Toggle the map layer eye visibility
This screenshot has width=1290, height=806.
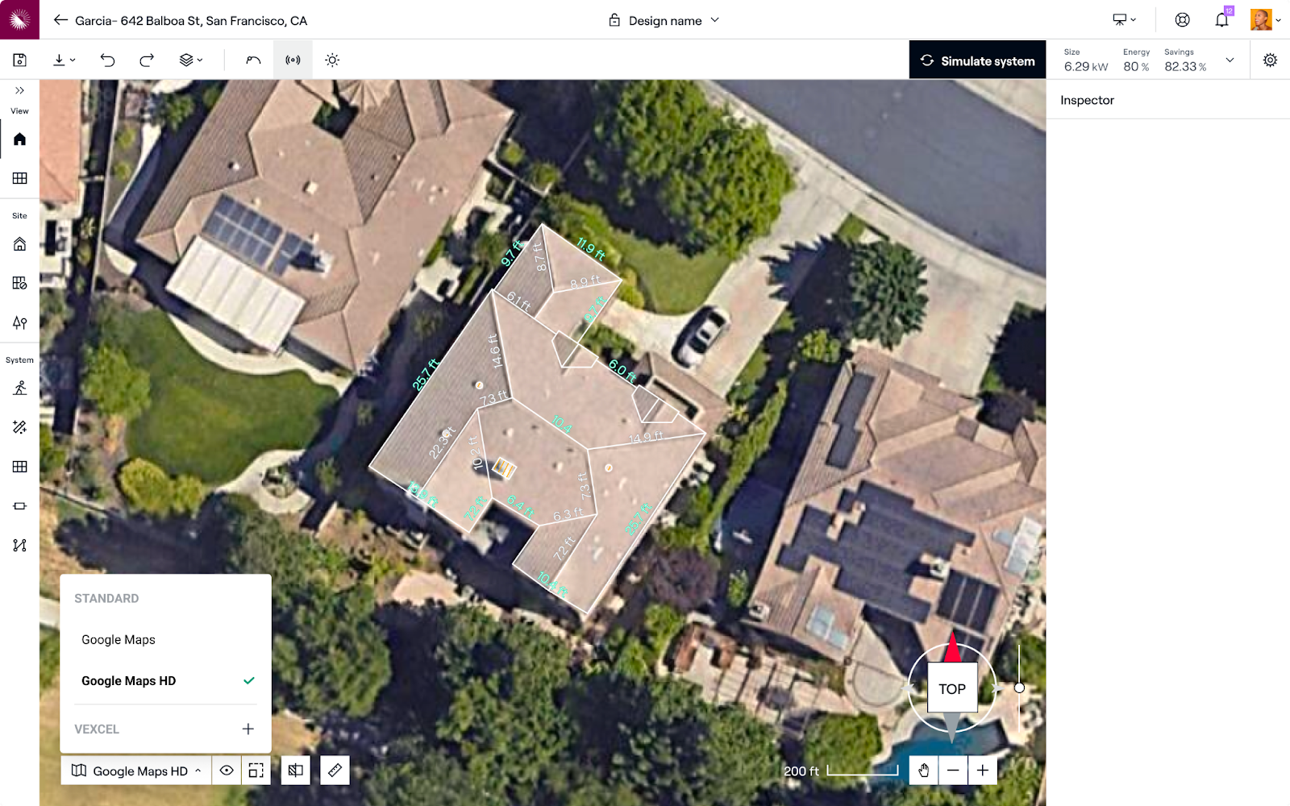227,771
